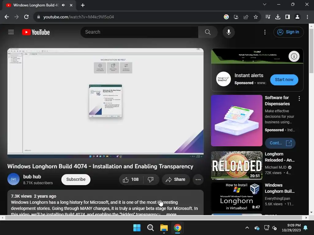
Task: Open the bub hub channel name
Action: [x=32, y=177]
